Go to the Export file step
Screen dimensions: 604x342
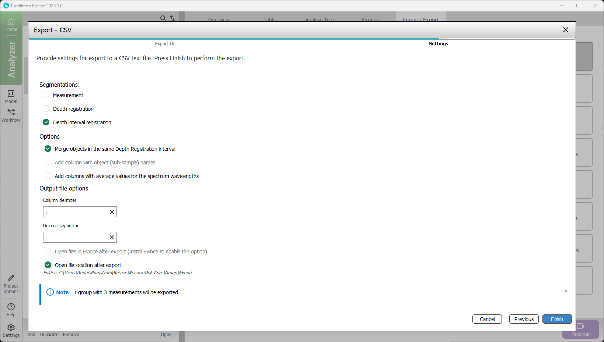point(165,43)
